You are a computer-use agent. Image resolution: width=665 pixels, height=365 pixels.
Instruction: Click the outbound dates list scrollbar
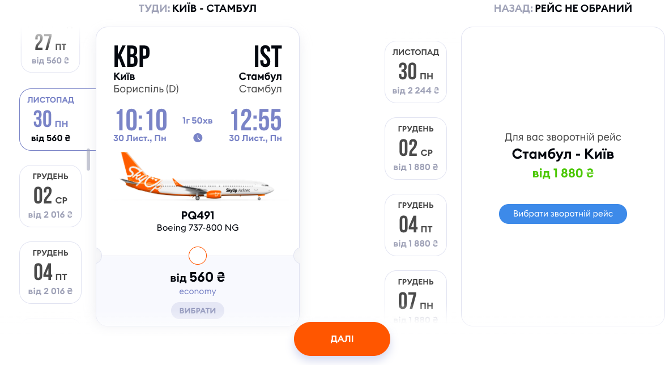(x=88, y=159)
